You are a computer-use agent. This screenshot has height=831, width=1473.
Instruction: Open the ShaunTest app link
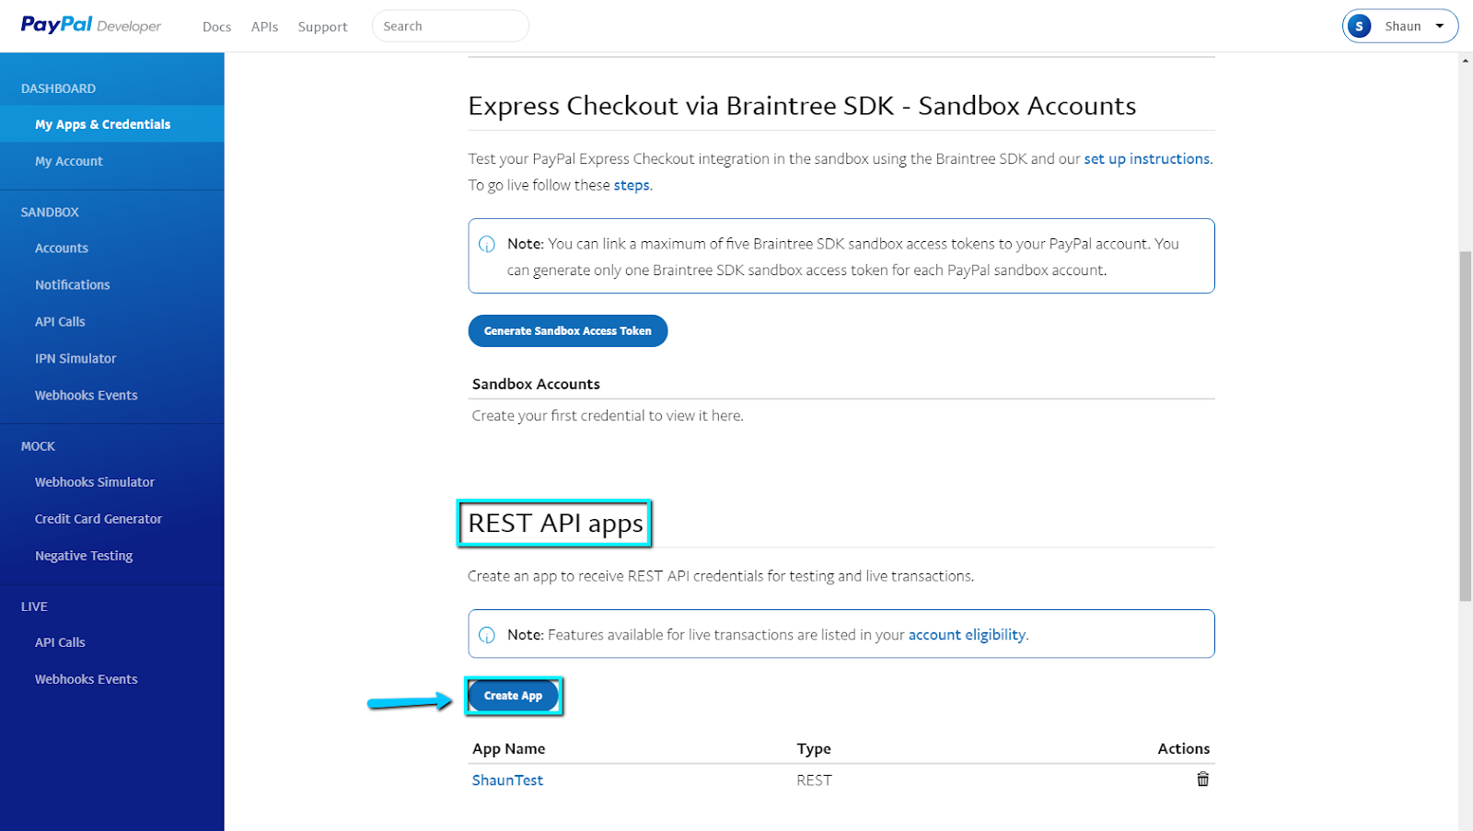click(x=507, y=780)
